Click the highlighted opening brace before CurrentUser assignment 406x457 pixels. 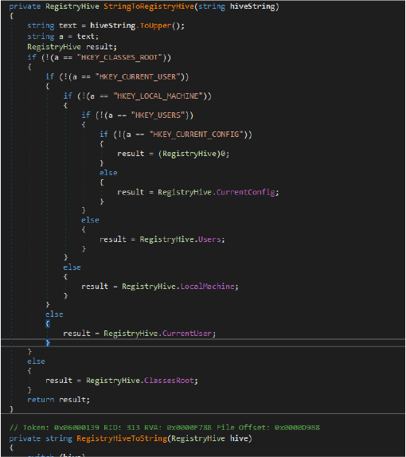click(x=48, y=323)
